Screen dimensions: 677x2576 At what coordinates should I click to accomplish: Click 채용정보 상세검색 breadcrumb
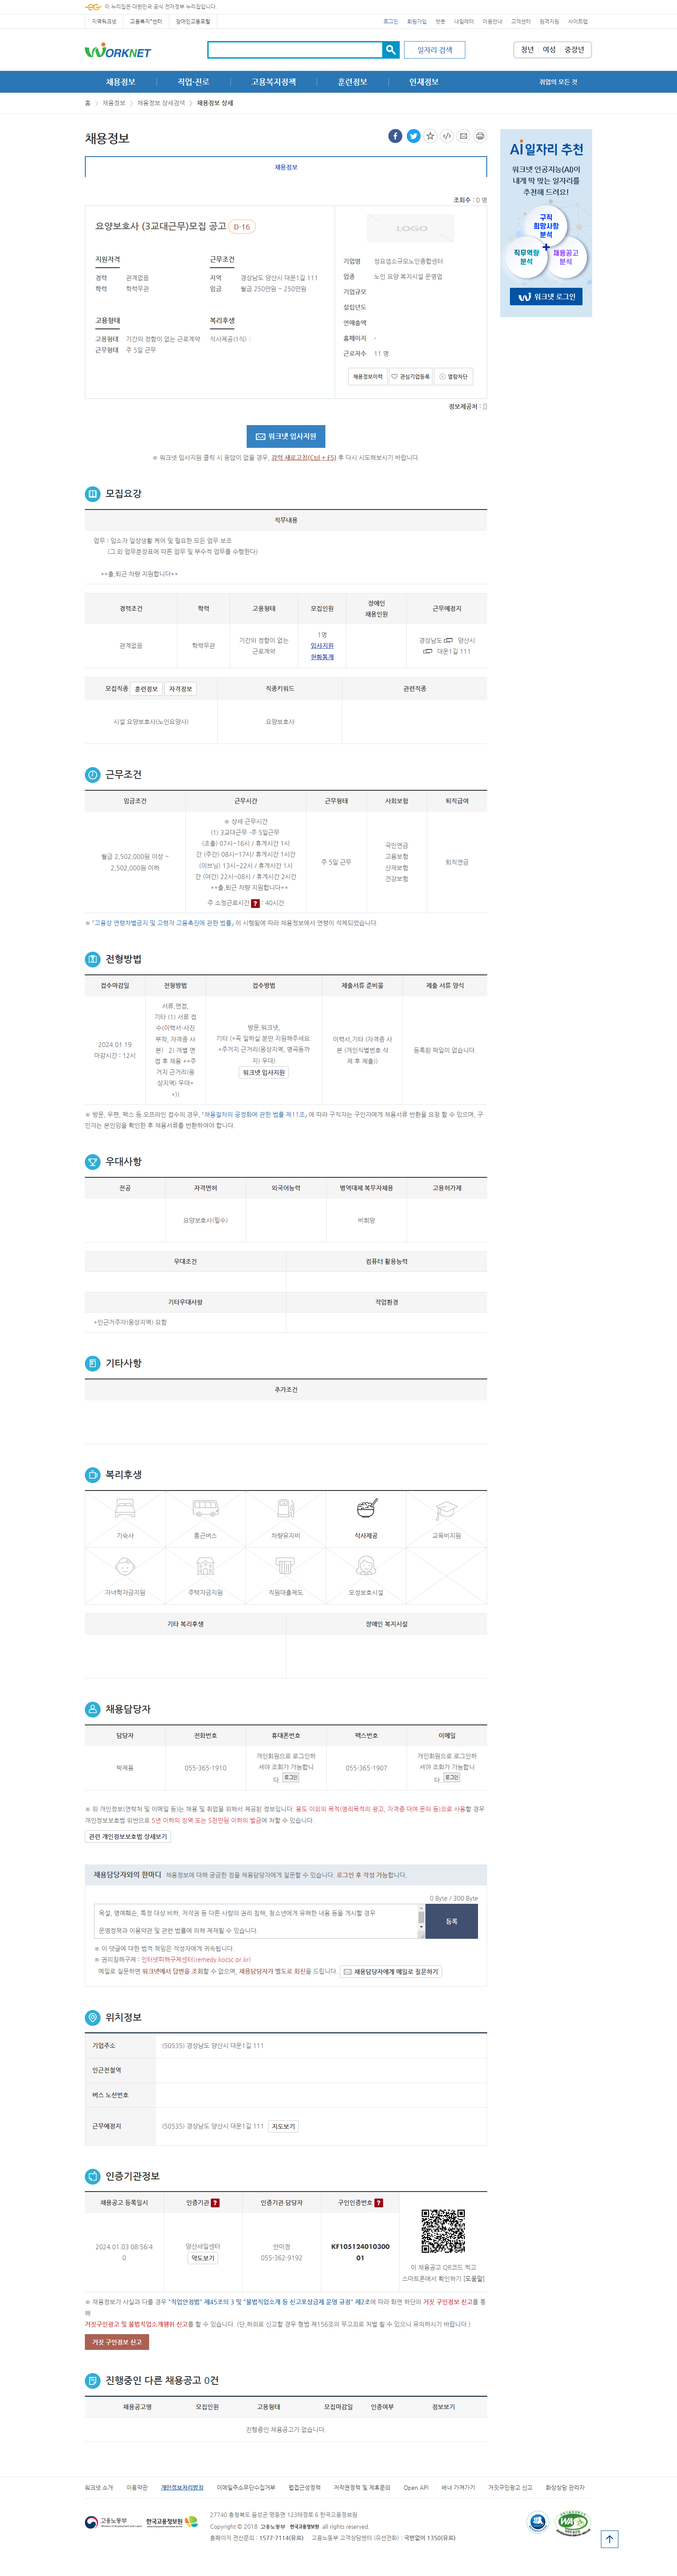[161, 103]
